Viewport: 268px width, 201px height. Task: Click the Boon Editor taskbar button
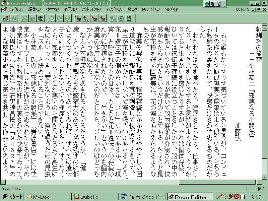pyautogui.click(x=190, y=197)
